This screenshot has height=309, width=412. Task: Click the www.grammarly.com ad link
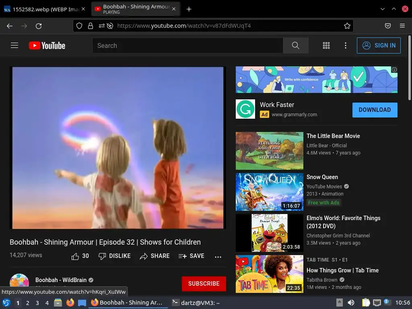(294, 115)
